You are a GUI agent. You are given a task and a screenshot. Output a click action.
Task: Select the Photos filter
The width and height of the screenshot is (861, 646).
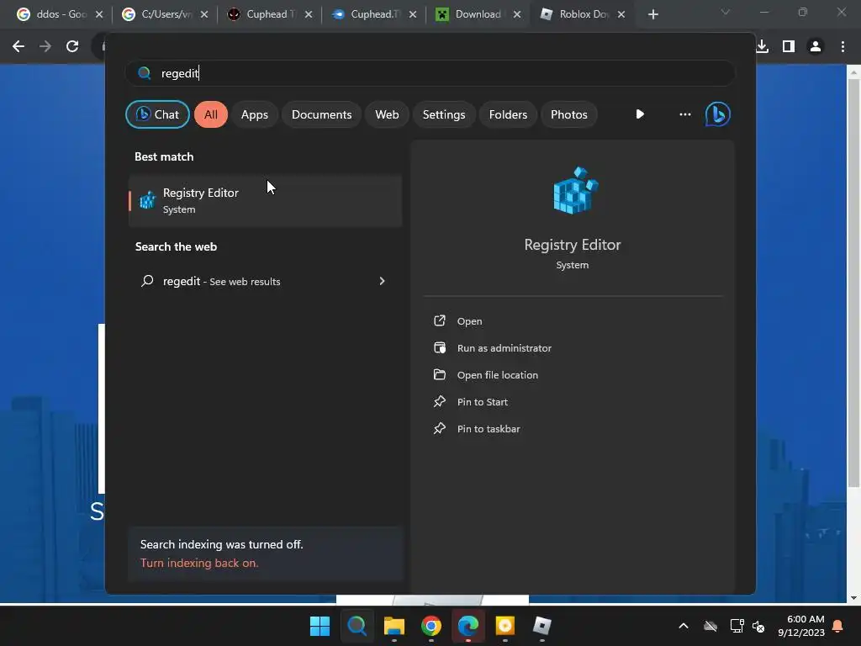(x=569, y=114)
